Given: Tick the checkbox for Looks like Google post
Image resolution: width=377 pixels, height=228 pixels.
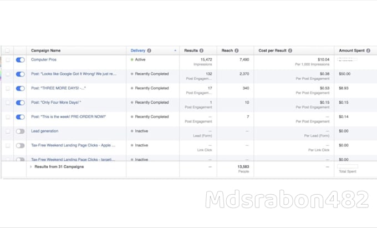Looking at the screenshot, I should [x=8, y=74].
